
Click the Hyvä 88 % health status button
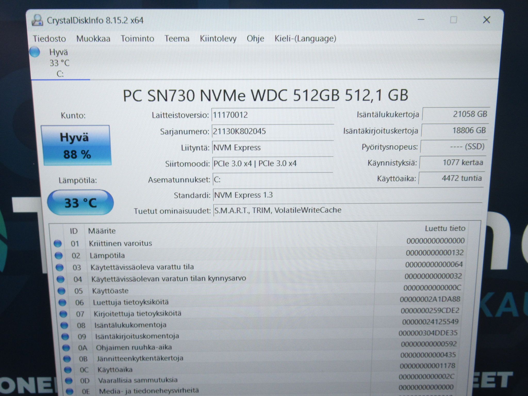click(77, 145)
